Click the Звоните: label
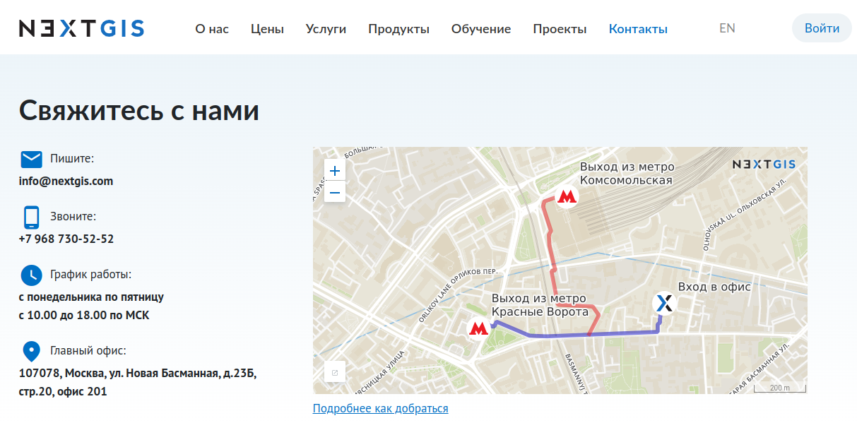The width and height of the screenshot is (857, 435). click(x=73, y=217)
